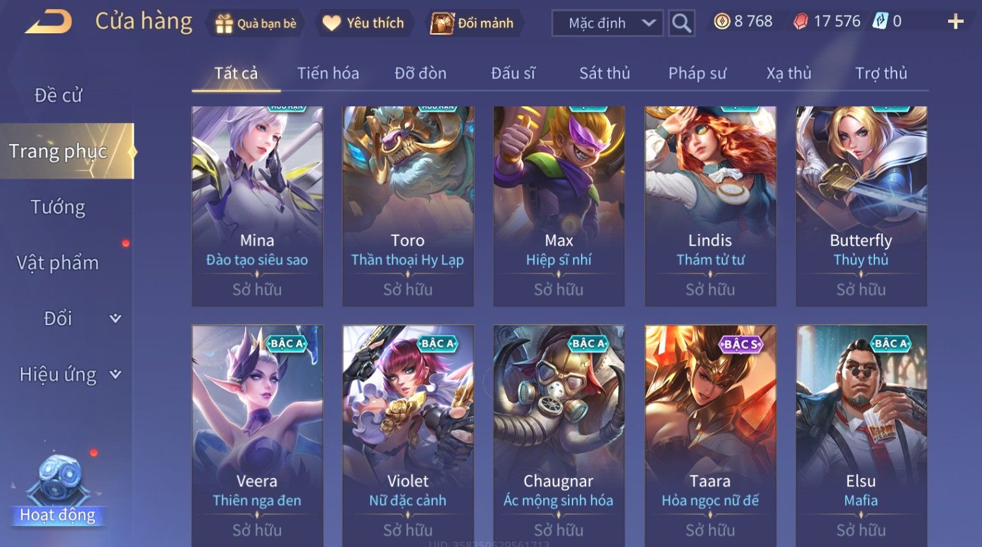
Task: Tap the gold coin currency icon
Action: pos(721,22)
